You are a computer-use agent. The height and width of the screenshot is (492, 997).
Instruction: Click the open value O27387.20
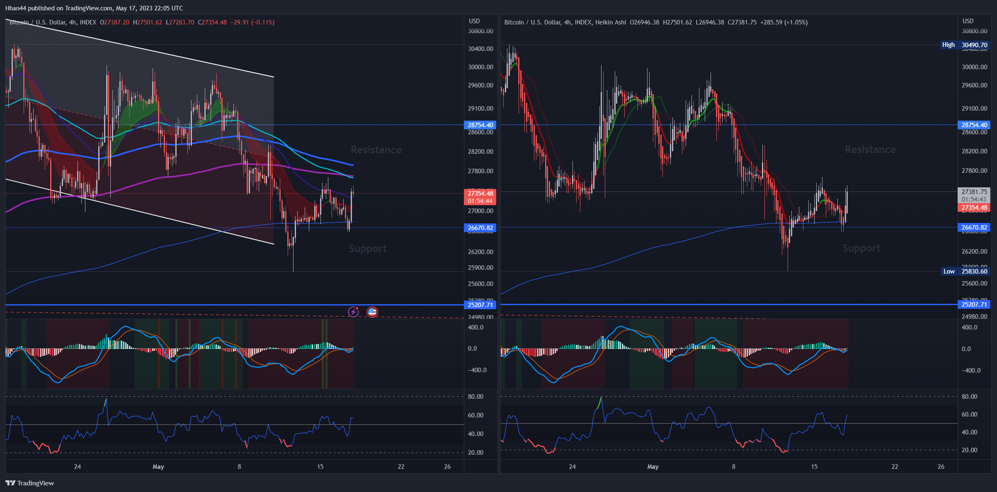click(x=114, y=22)
